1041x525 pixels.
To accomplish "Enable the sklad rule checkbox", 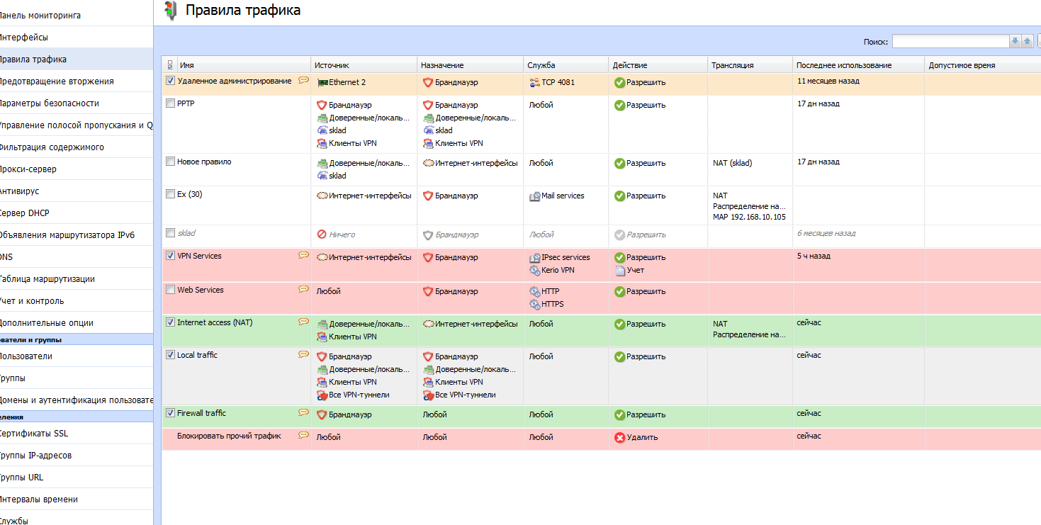I will coord(170,232).
